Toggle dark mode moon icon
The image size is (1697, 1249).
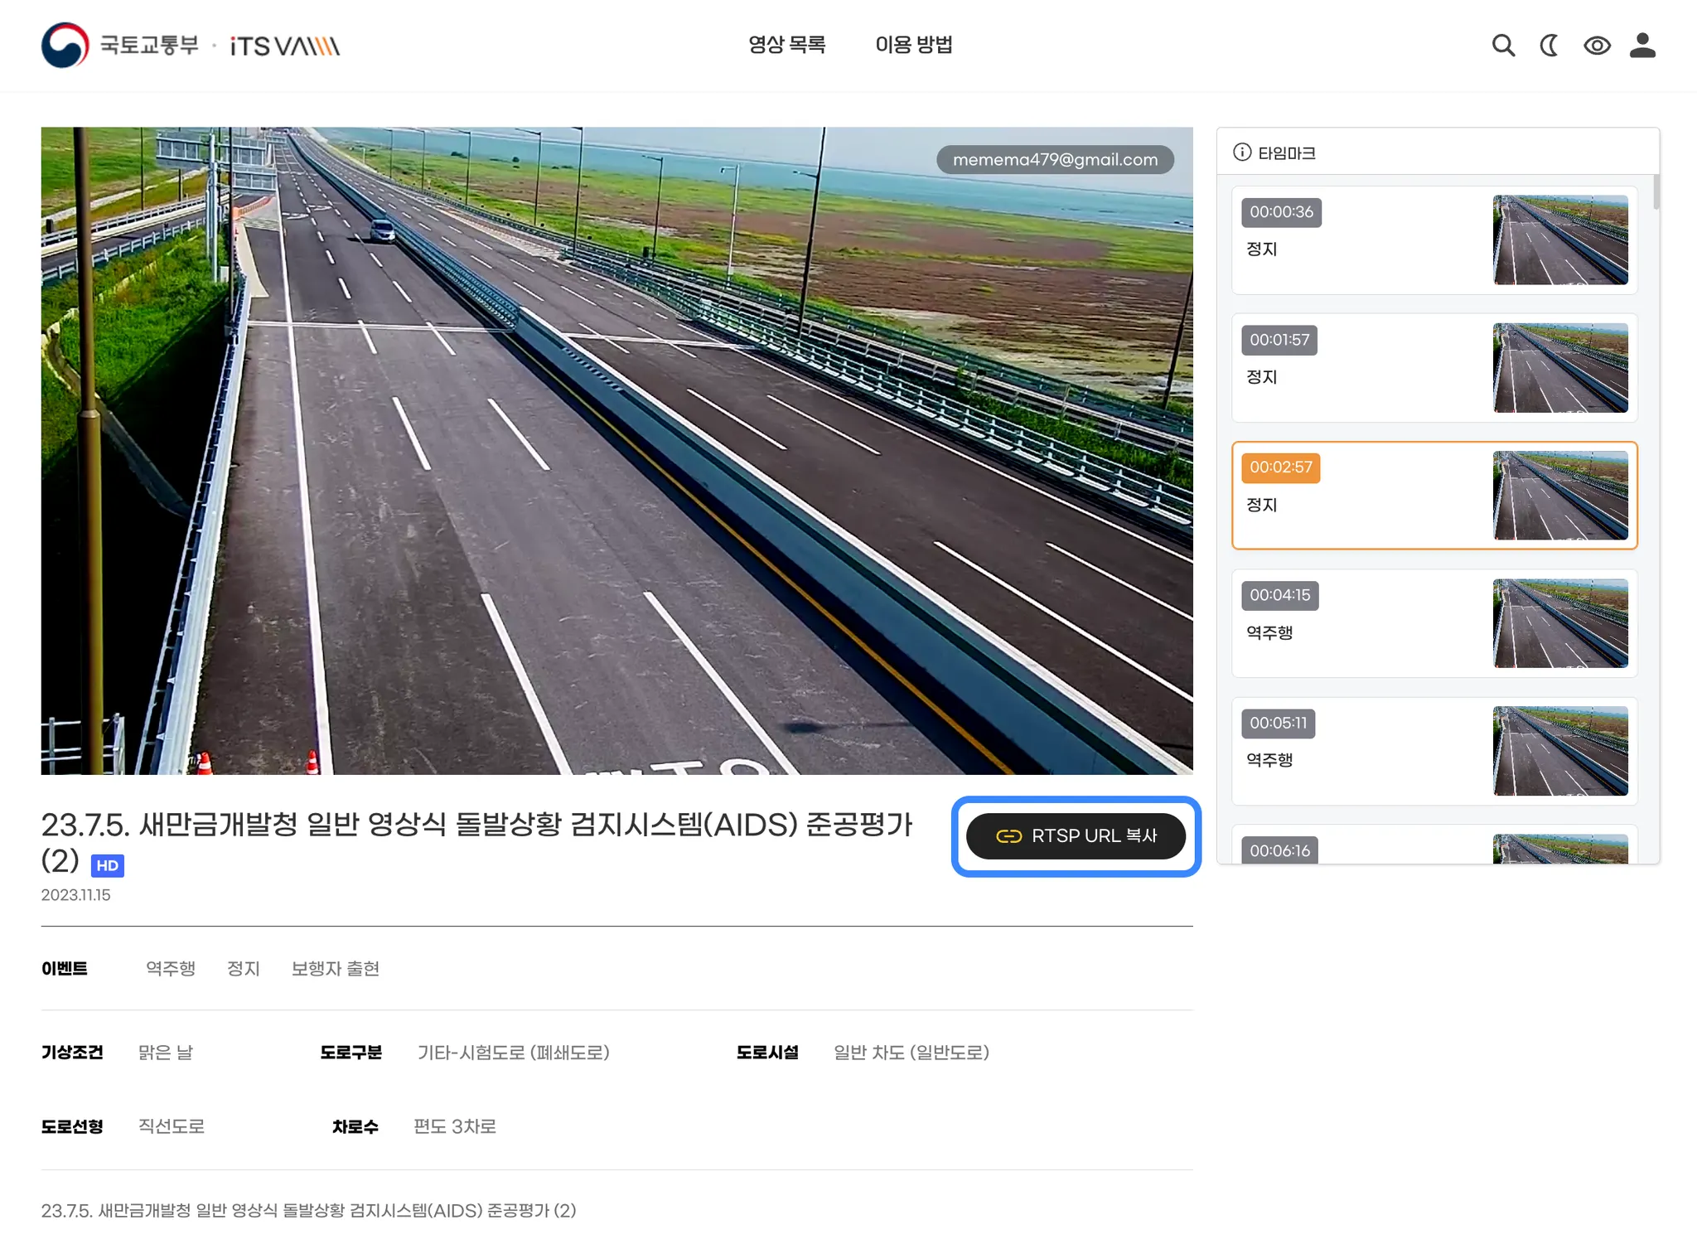click(1550, 46)
